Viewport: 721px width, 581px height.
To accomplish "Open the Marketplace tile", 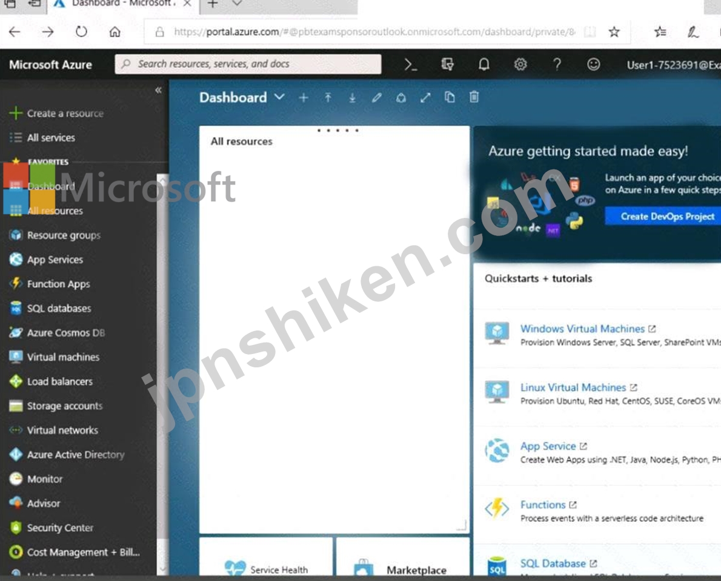I will coord(403,557).
